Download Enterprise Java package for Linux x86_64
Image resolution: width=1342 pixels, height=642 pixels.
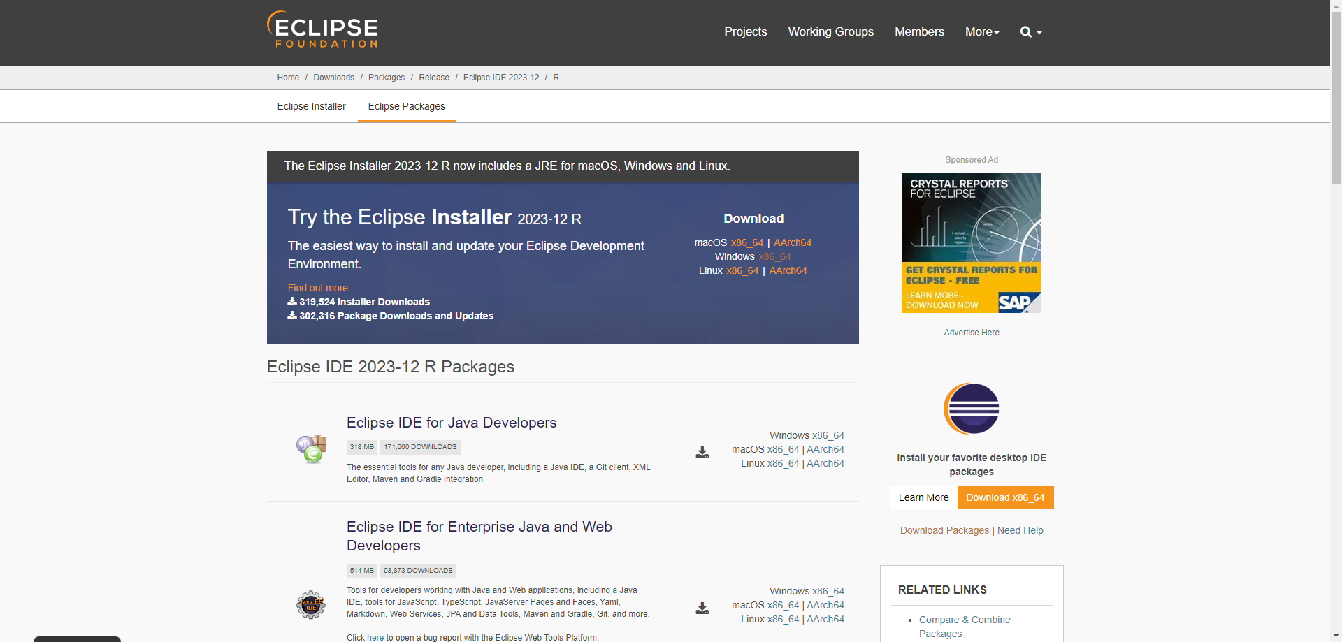pyautogui.click(x=784, y=619)
